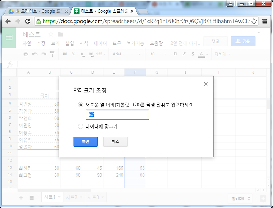The image size is (273, 208).
Task: Open the Sheets home icon
Action: (9, 38)
